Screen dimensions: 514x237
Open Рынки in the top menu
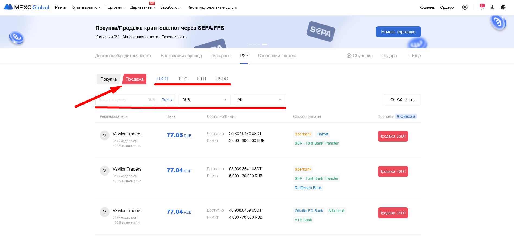[x=60, y=7]
